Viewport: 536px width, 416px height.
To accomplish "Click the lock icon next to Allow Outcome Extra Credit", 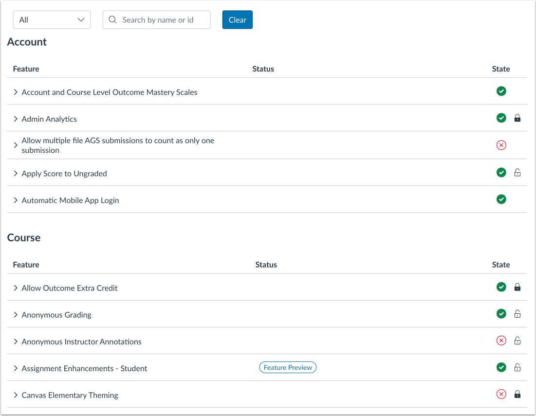I will tap(518, 287).
